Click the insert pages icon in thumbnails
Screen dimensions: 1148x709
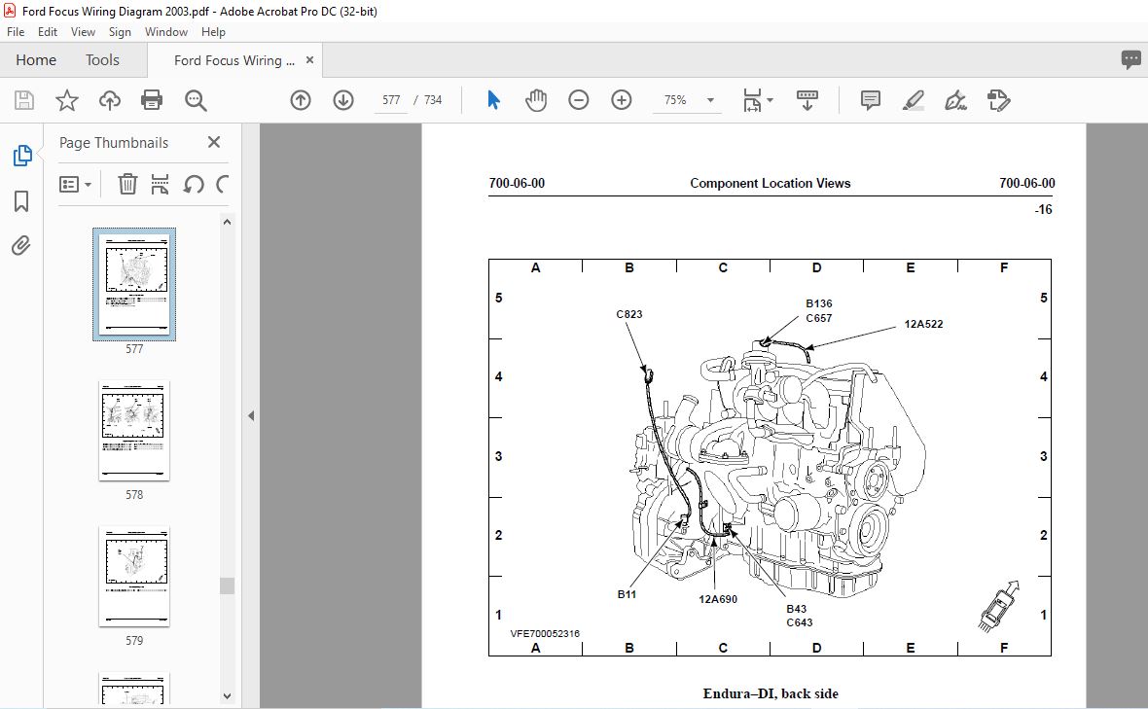160,185
